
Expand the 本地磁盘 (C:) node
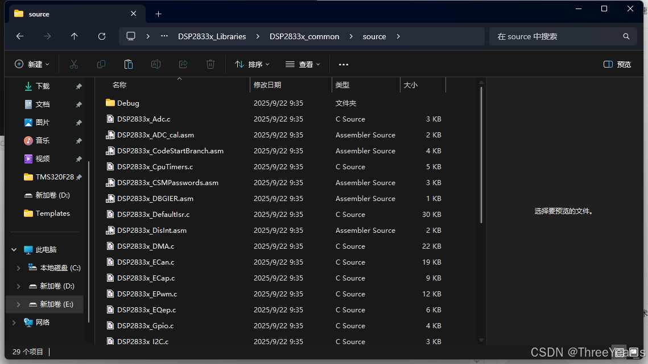19,268
